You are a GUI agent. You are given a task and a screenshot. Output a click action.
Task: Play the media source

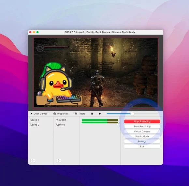click(100, 114)
